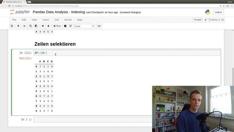This screenshot has width=234, height=132.
Task: Click row index 9 in the output table
Action: coord(36,111)
